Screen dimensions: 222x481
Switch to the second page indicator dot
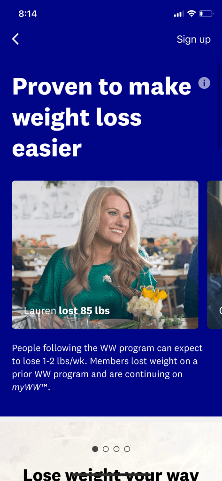[x=106, y=449]
